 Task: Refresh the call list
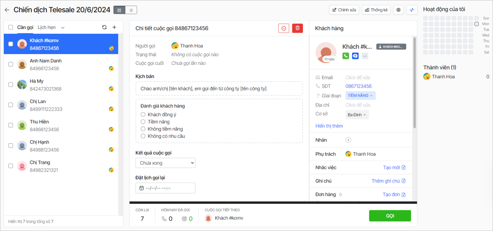click(104, 27)
